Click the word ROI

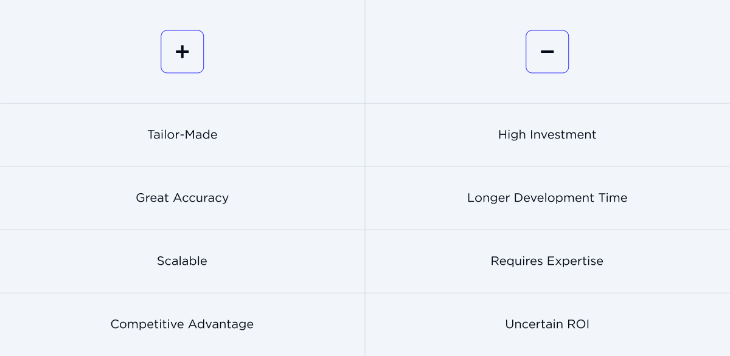tap(578, 324)
